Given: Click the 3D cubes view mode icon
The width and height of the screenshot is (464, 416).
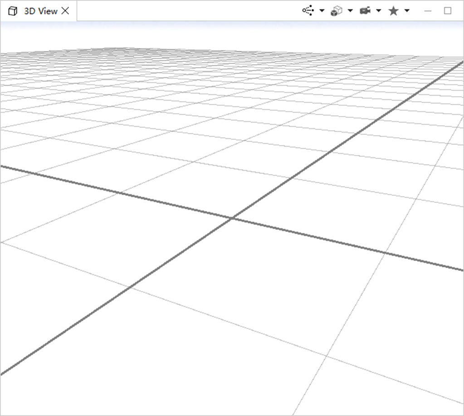Looking at the screenshot, I should pos(337,11).
